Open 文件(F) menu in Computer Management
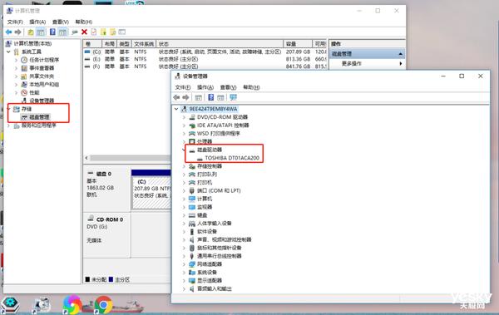 tap(15, 22)
